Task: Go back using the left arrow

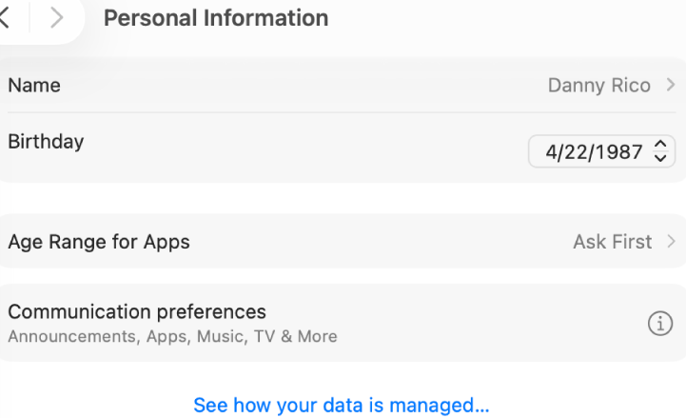Action: [5, 18]
